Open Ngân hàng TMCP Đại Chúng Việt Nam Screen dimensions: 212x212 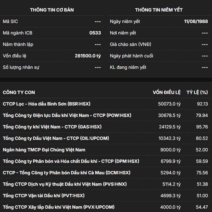pos(44,150)
